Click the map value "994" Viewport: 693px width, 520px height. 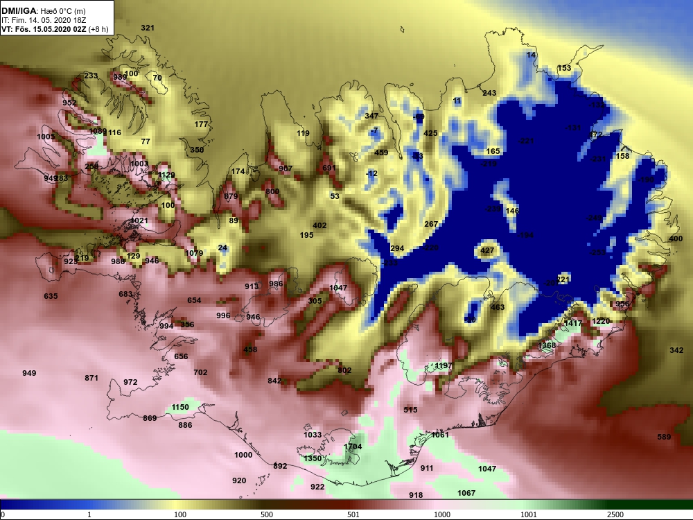point(166,326)
